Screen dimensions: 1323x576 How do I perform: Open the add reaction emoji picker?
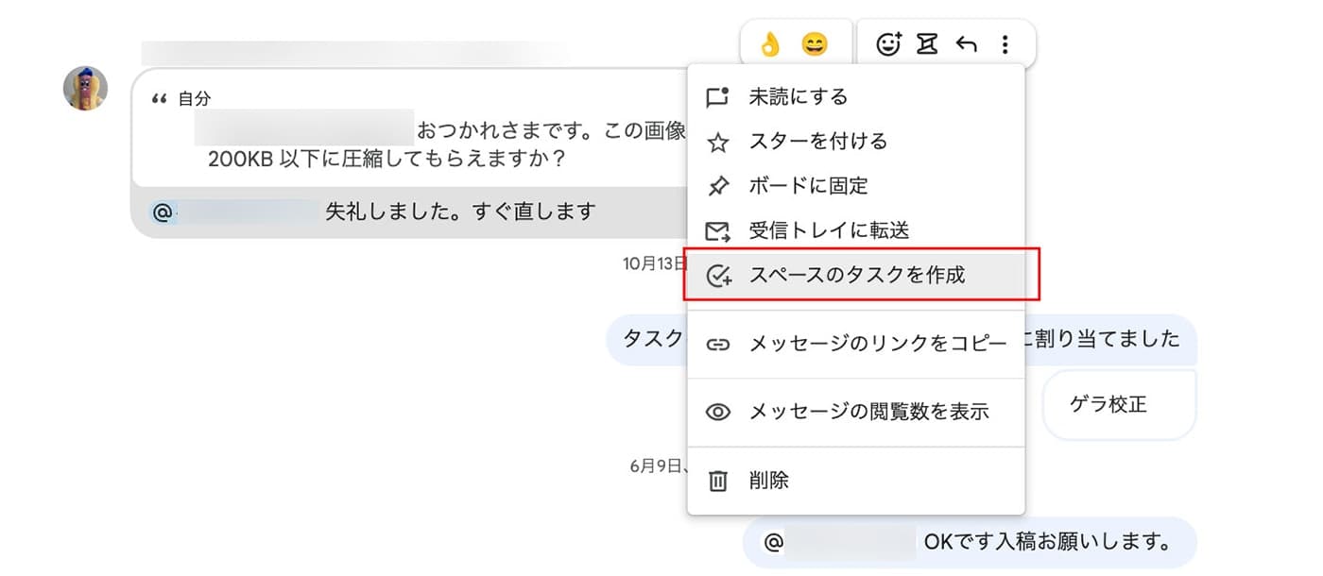(x=888, y=43)
